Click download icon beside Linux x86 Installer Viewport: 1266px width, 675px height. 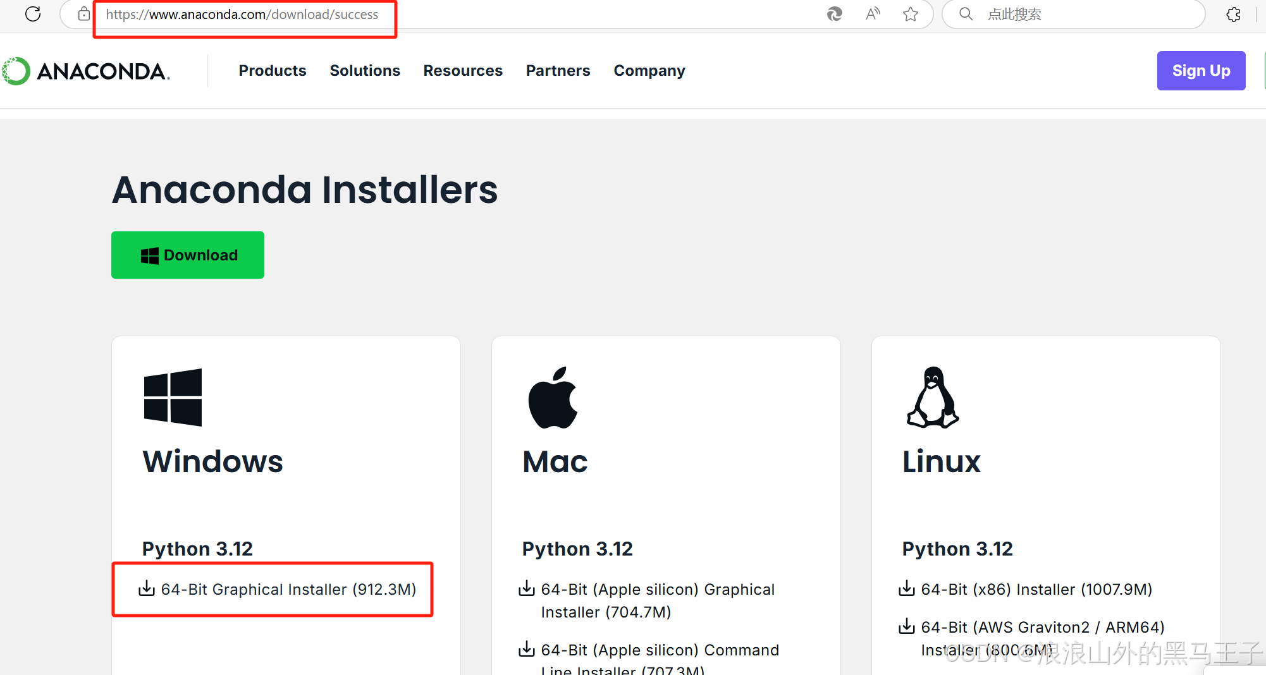tap(907, 588)
